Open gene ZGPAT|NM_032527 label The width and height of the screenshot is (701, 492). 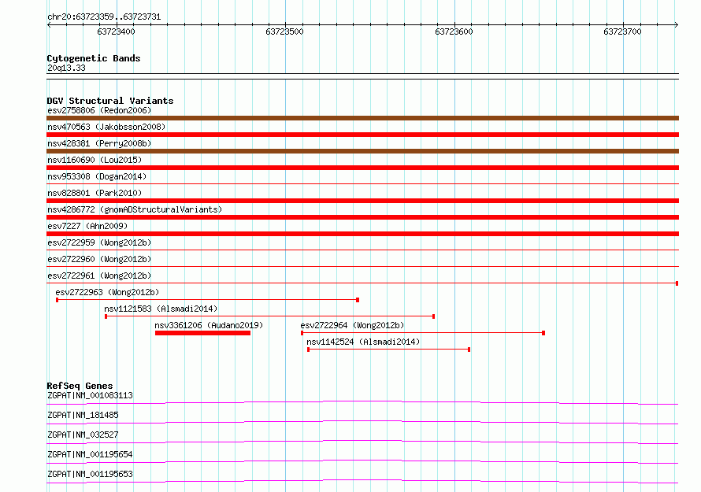pos(83,435)
